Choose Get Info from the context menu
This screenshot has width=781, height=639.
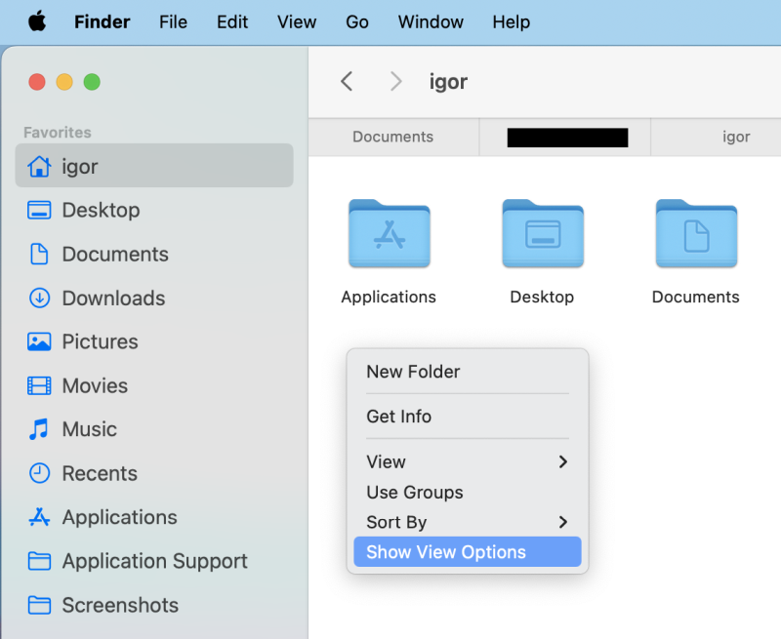(x=399, y=417)
